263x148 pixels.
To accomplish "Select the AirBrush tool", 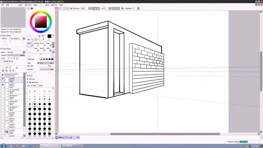I will [37, 45].
